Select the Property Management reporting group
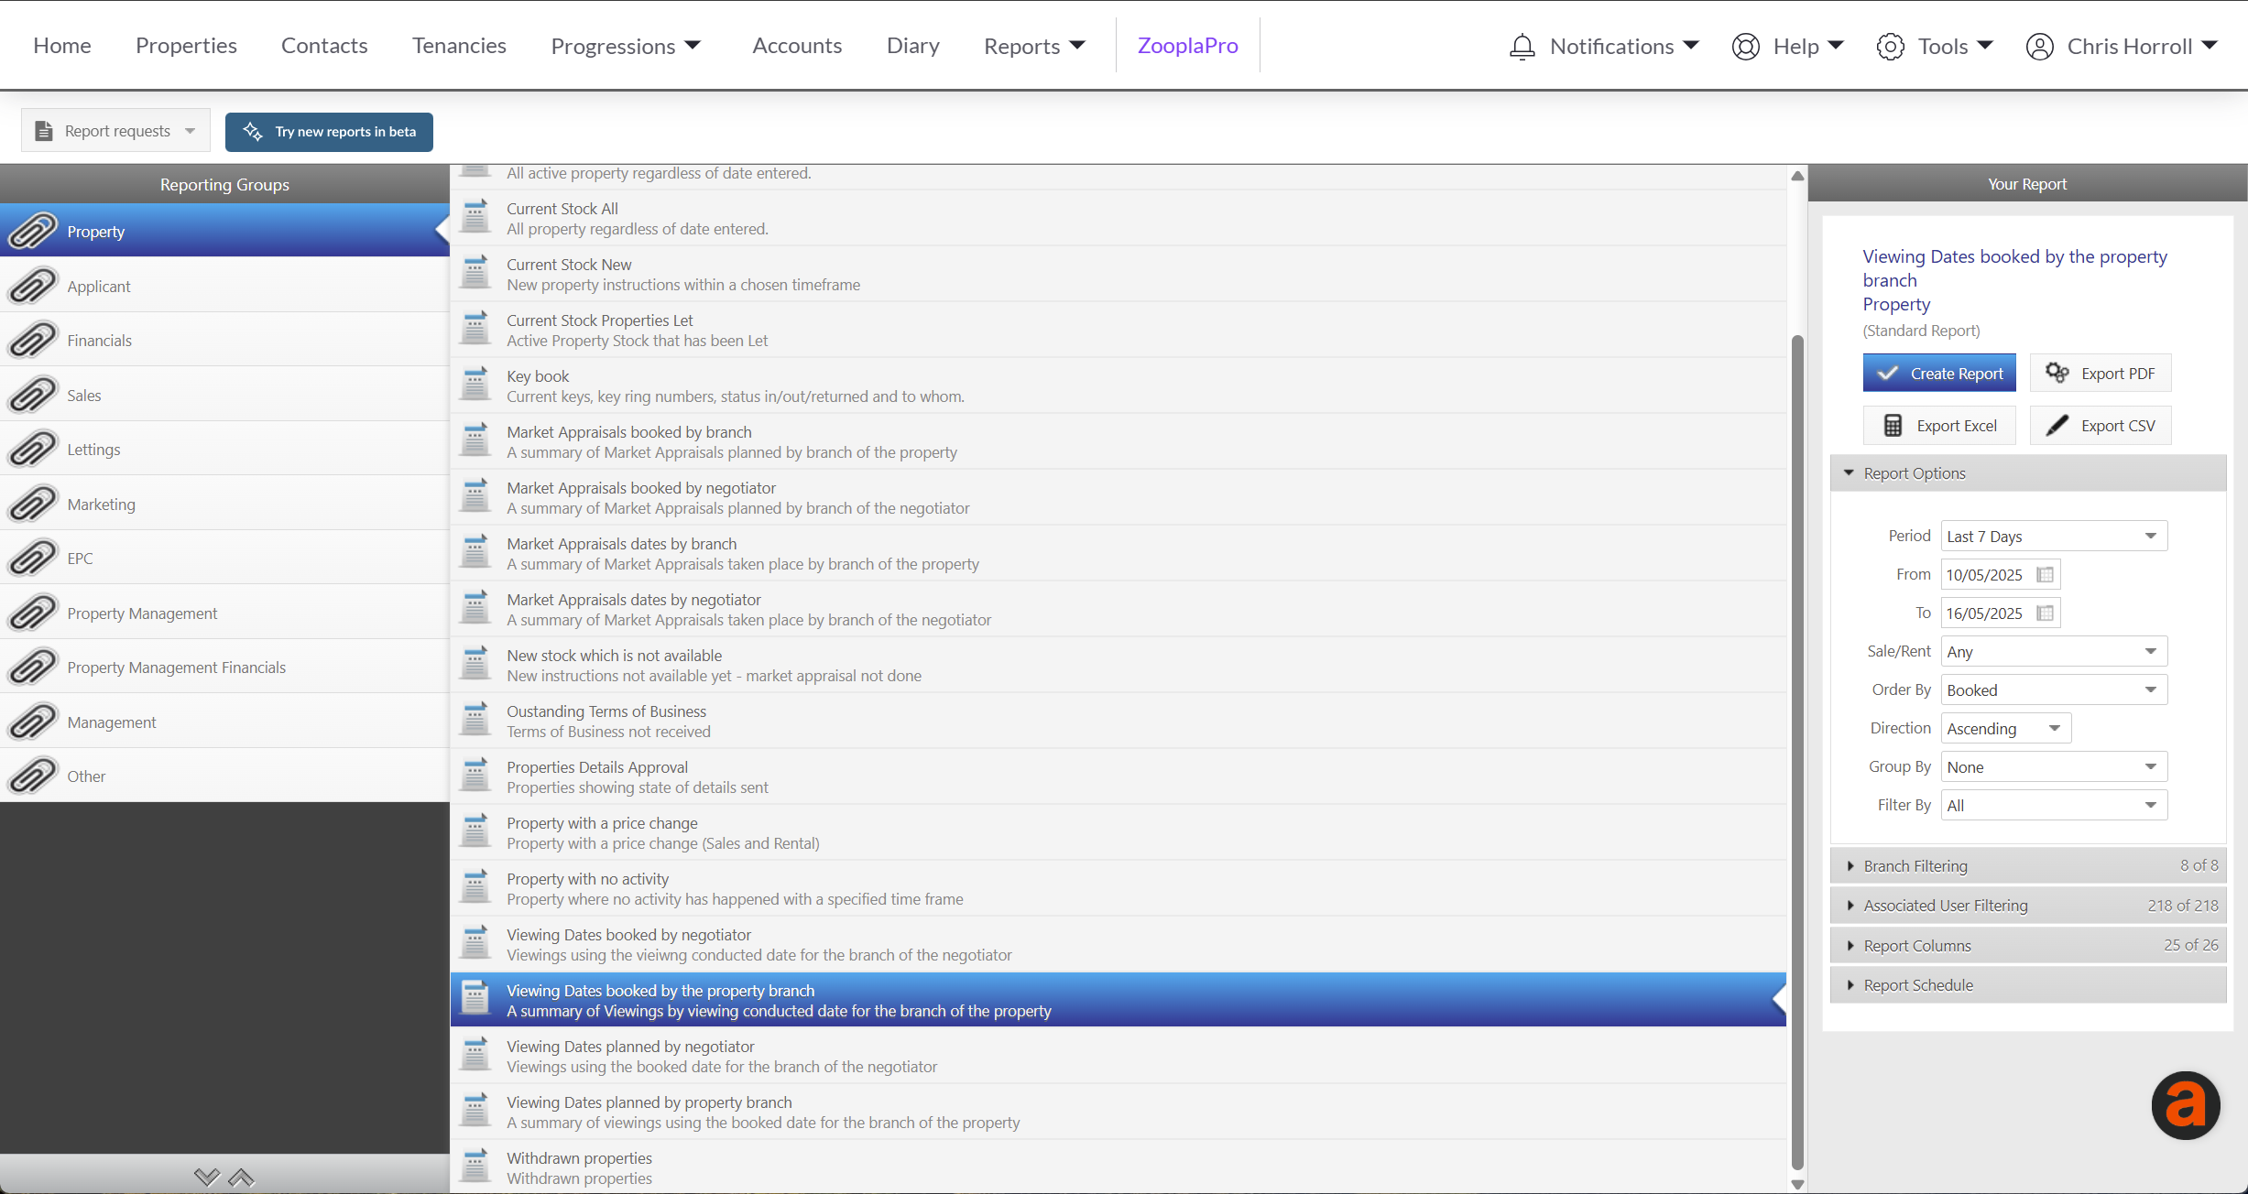The width and height of the screenshot is (2248, 1194). [224, 613]
